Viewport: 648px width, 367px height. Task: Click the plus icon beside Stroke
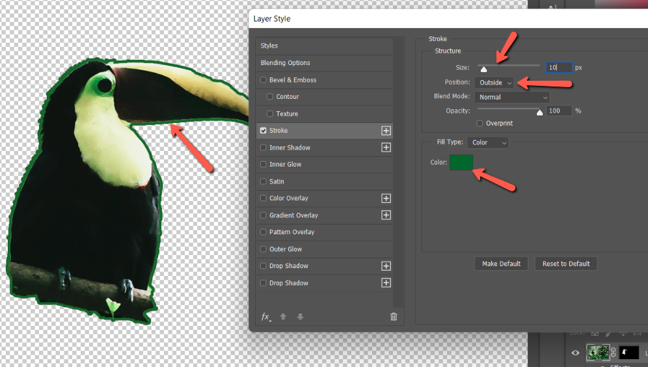tap(386, 131)
